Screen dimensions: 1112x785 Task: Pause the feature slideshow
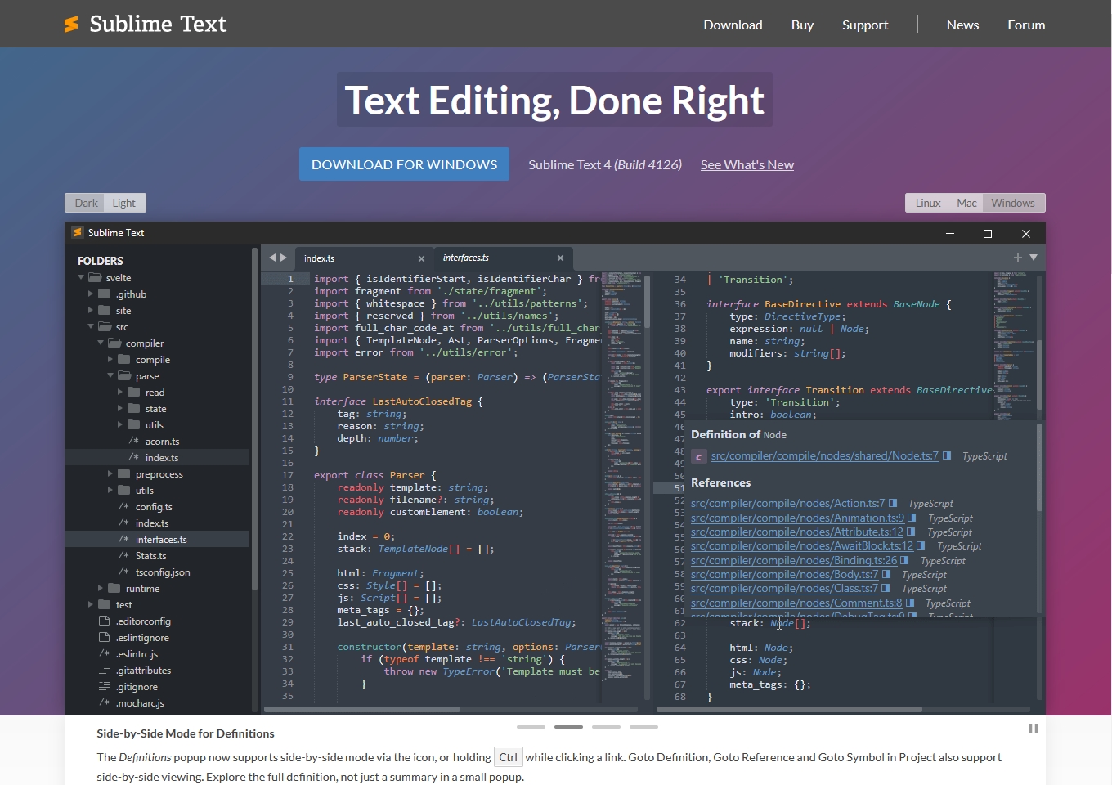click(1034, 729)
